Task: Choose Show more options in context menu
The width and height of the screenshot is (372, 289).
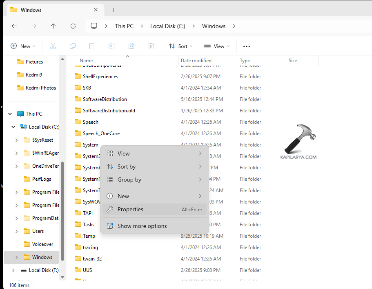Action: point(142,226)
